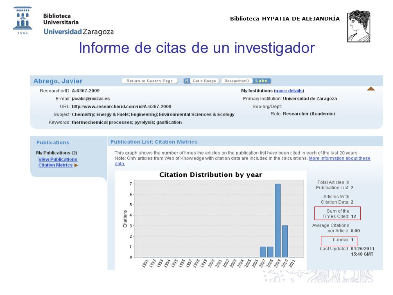
Task: Click the 2010 bar in the chart
Action: (285, 241)
